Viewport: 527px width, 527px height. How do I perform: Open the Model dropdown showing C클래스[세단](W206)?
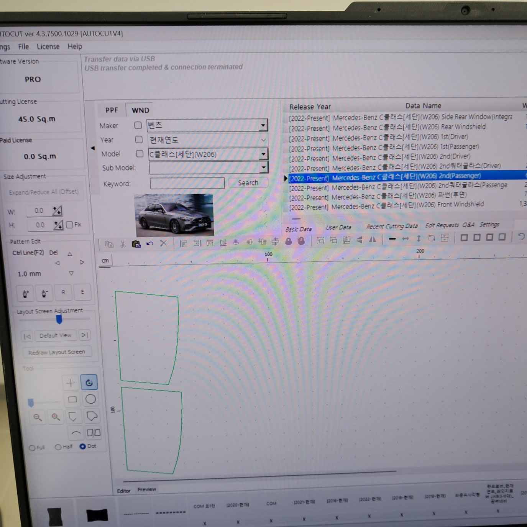263,154
